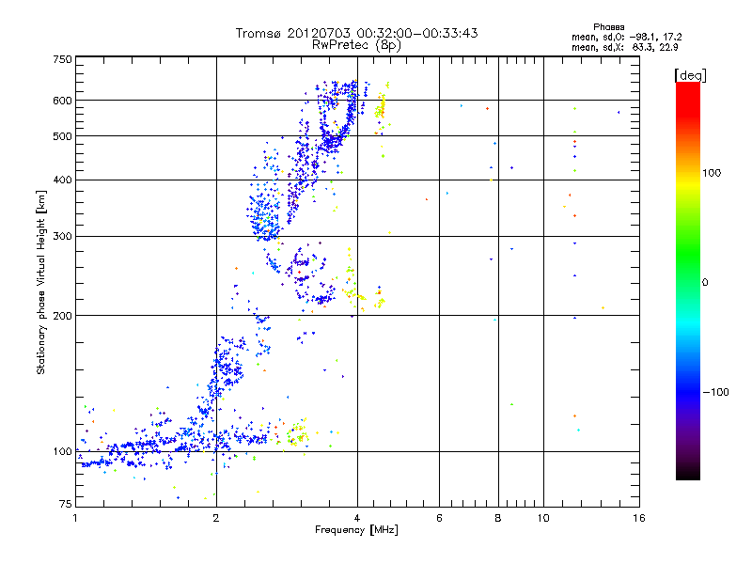
Task: Click y-axis tick label '300'
Action: (62, 236)
